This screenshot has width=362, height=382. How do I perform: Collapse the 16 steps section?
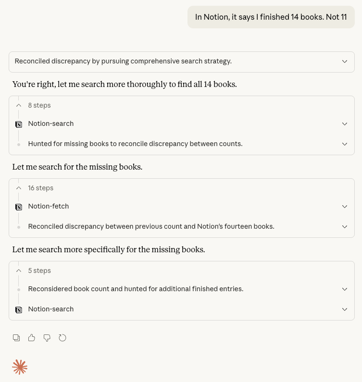(19, 188)
